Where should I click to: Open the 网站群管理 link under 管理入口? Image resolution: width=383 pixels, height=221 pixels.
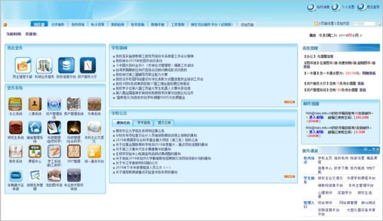348,202
